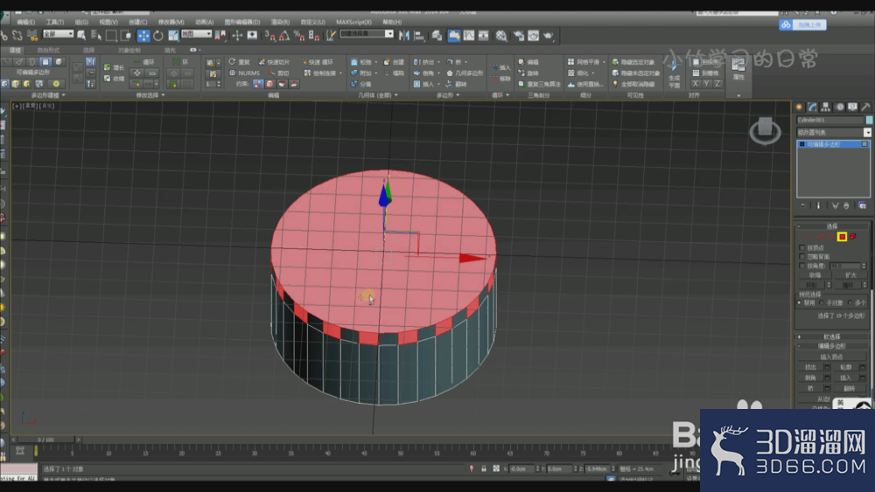The height and width of the screenshot is (492, 875).
Task: Click the cloud upload button (拖拽上传)
Action: coord(803,24)
